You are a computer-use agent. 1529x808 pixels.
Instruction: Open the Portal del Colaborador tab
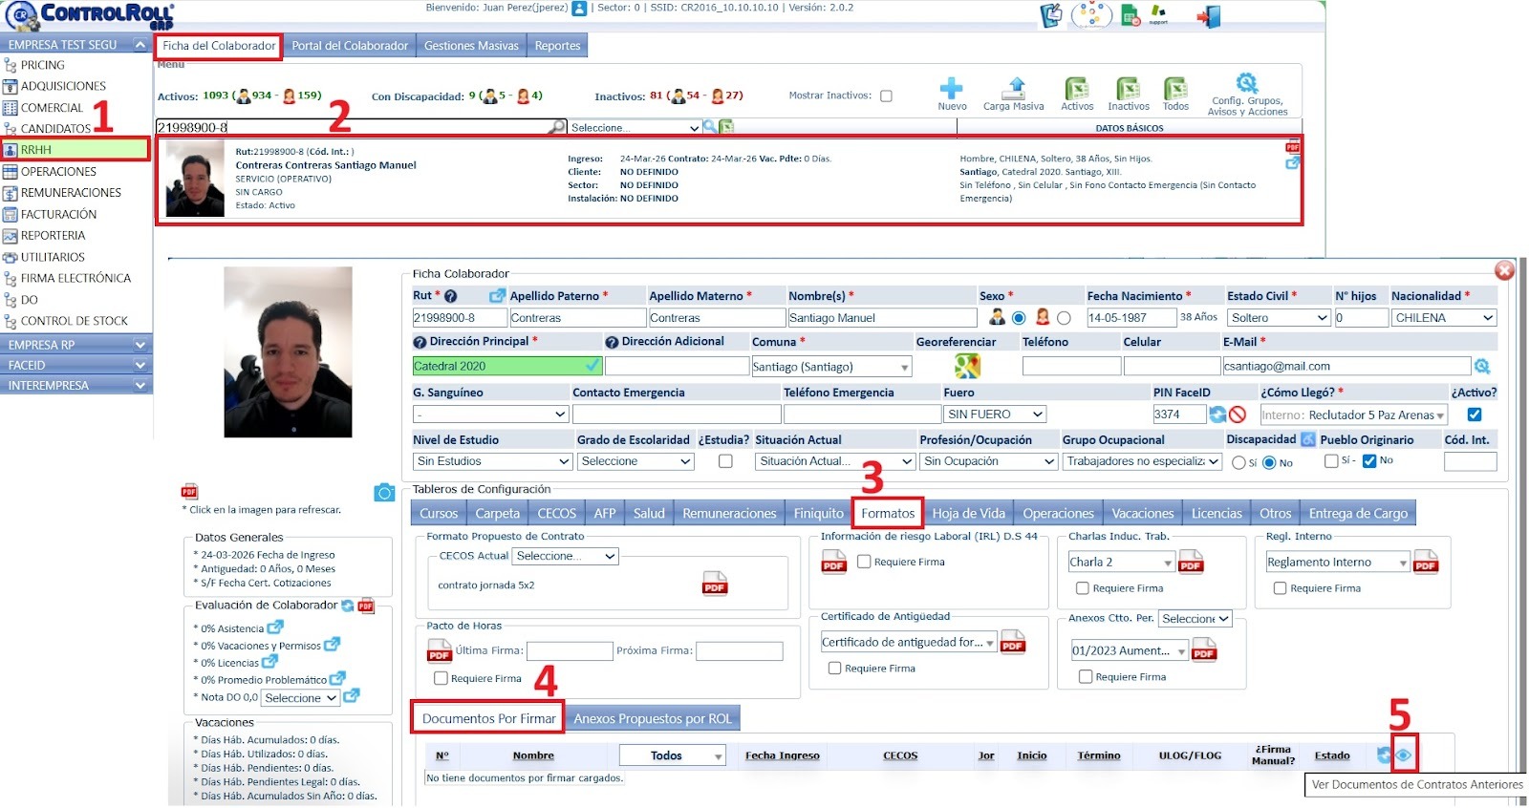[350, 46]
